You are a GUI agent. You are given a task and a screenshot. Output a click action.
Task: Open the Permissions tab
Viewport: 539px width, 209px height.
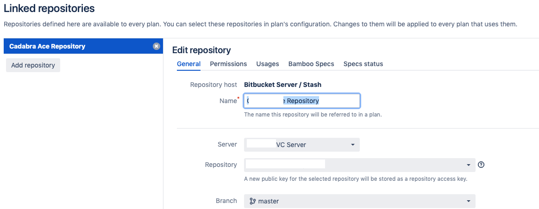(228, 64)
